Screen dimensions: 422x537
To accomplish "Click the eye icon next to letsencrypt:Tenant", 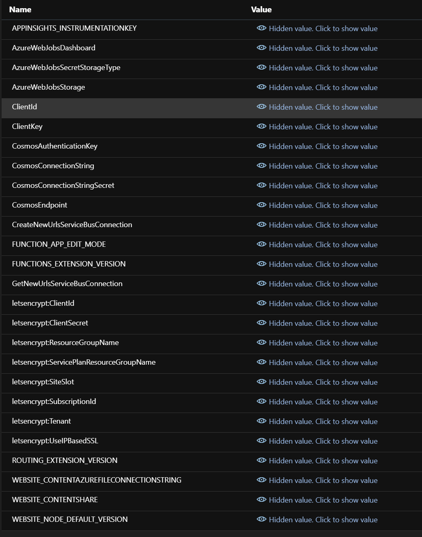I will 261,421.
